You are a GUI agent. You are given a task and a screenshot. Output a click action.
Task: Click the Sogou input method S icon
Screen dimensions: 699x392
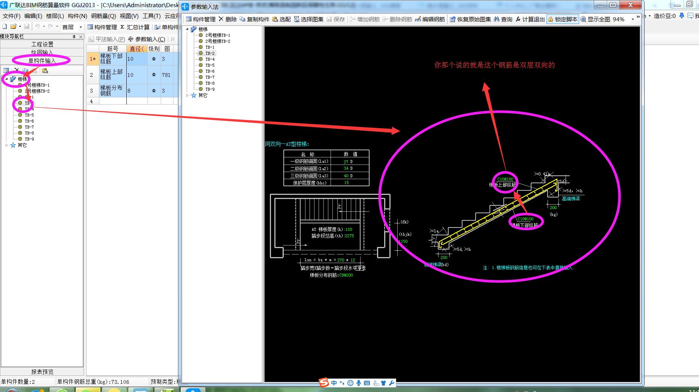[x=323, y=383]
